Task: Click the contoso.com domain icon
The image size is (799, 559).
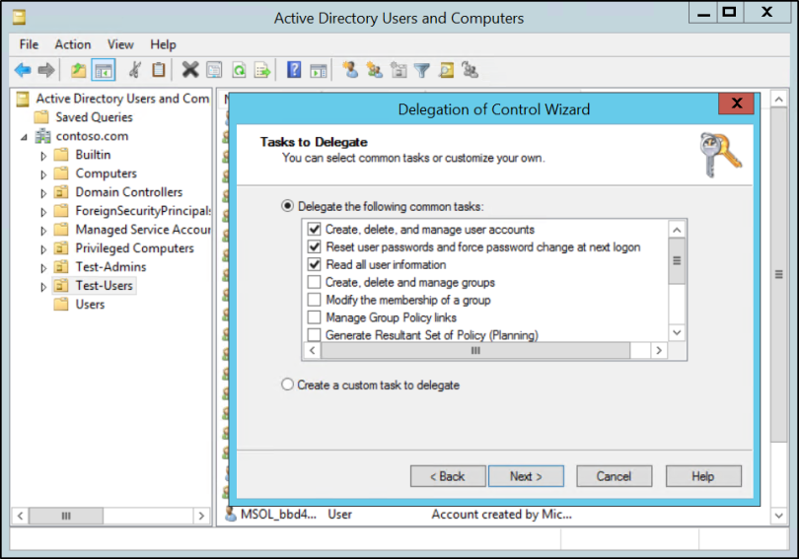Action: pyautogui.click(x=42, y=136)
